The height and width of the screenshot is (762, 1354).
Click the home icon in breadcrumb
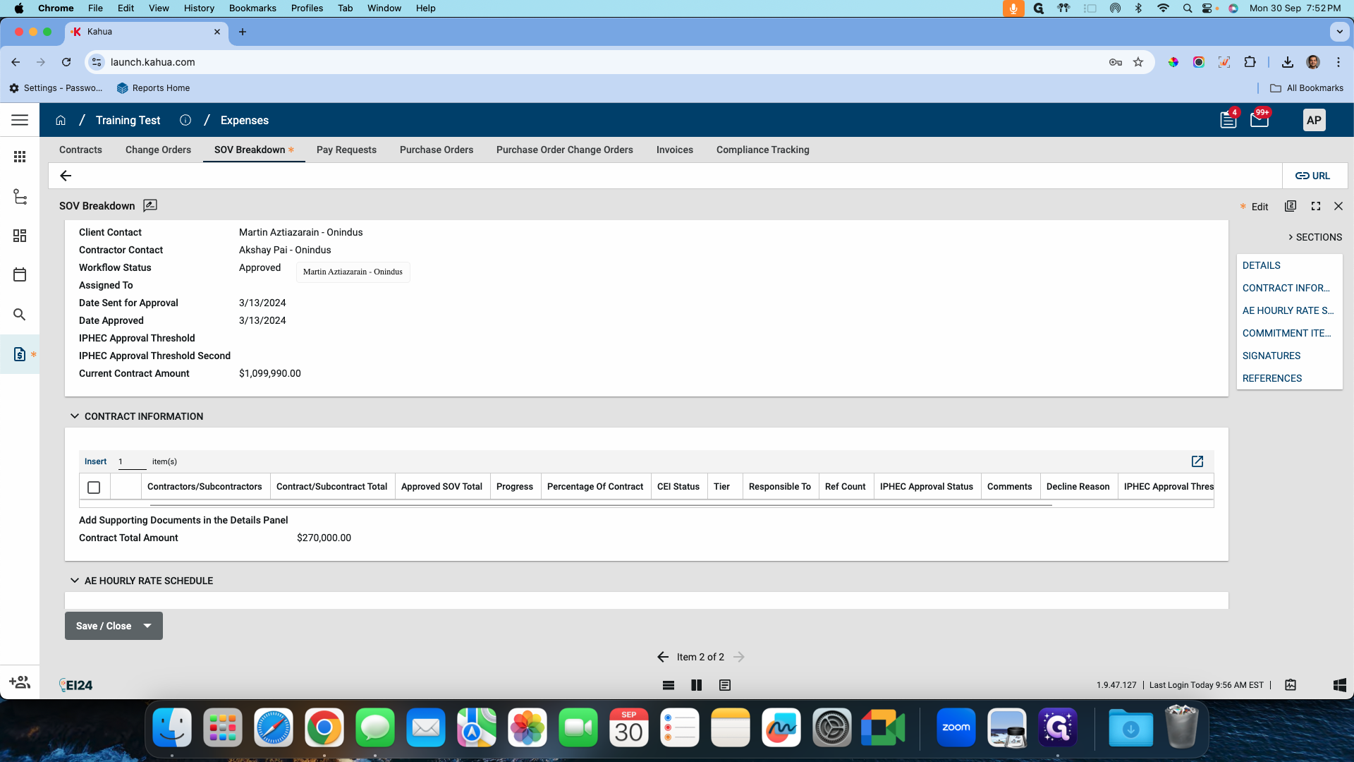(x=61, y=120)
